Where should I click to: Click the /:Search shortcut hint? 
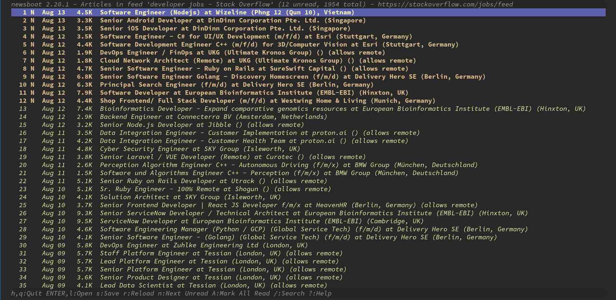tap(289, 294)
